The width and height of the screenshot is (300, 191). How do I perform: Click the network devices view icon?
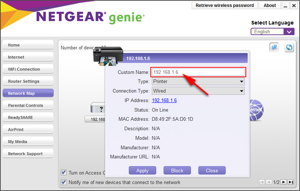[x=274, y=48]
